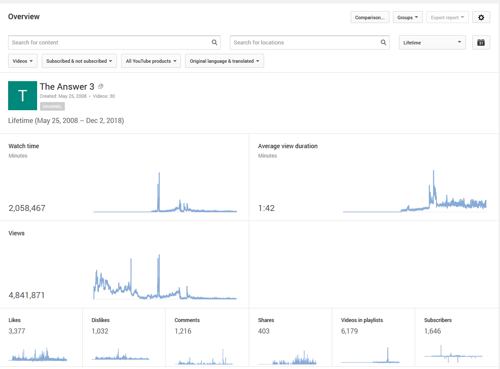This screenshot has width=500, height=369.
Task: Click the 1:42 average duration value
Action: click(x=266, y=208)
